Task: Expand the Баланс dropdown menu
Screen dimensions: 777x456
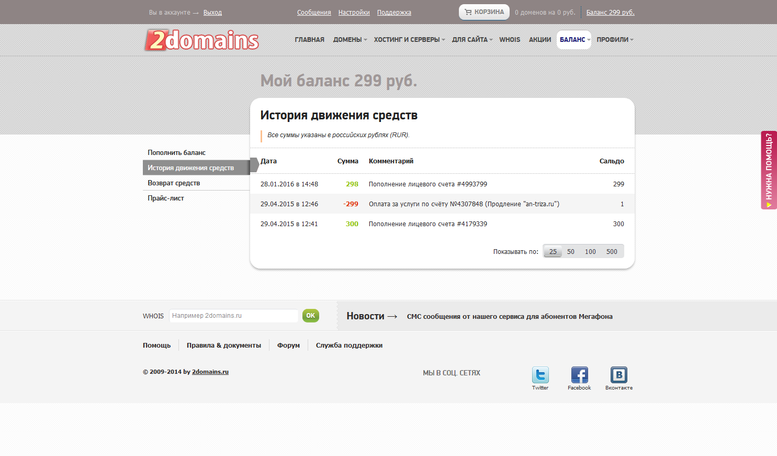Action: [574, 40]
